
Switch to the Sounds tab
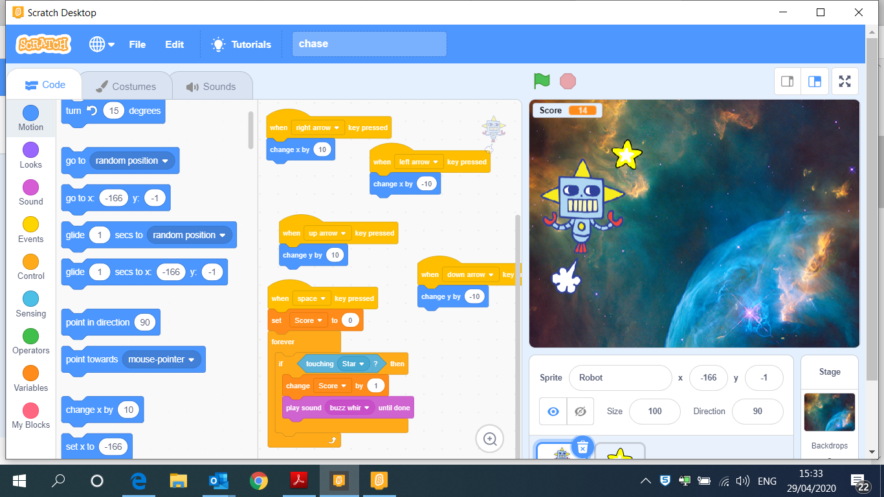point(210,86)
